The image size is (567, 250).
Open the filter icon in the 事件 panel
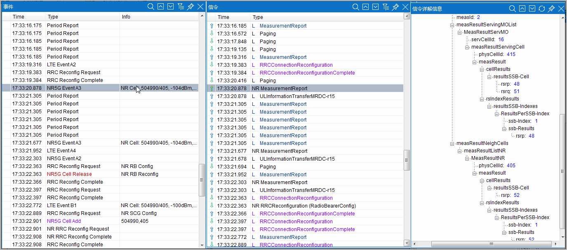(181, 7)
